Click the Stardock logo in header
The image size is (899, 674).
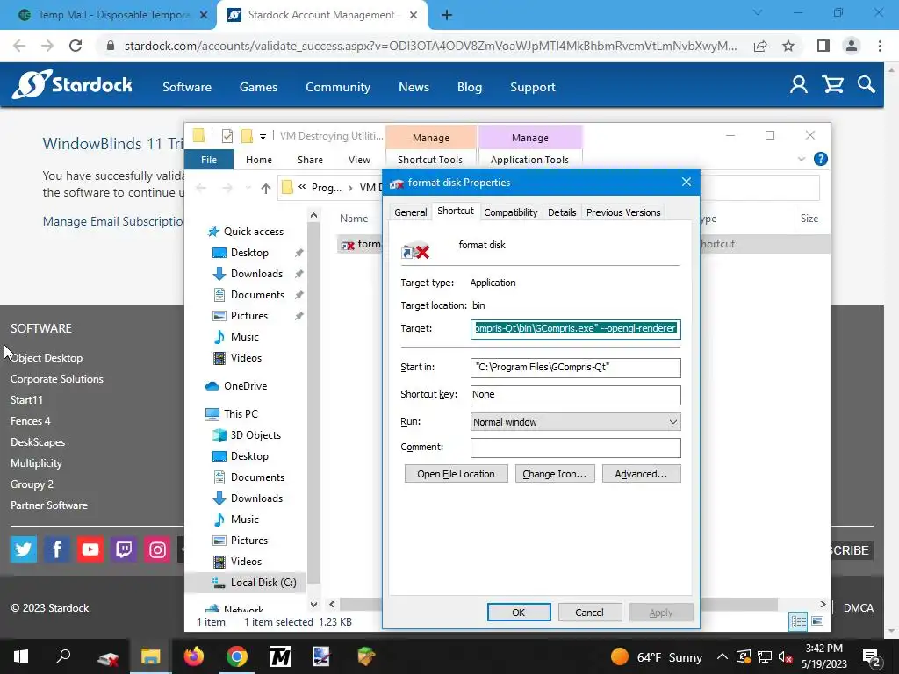point(72,85)
